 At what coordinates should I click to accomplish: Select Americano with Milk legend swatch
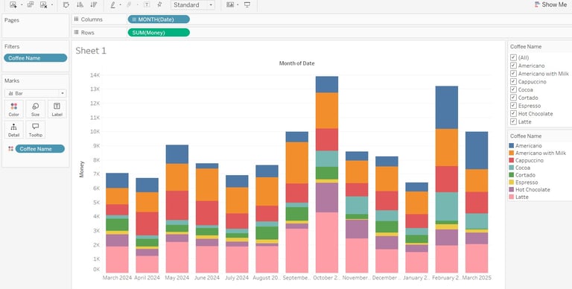tap(512, 153)
